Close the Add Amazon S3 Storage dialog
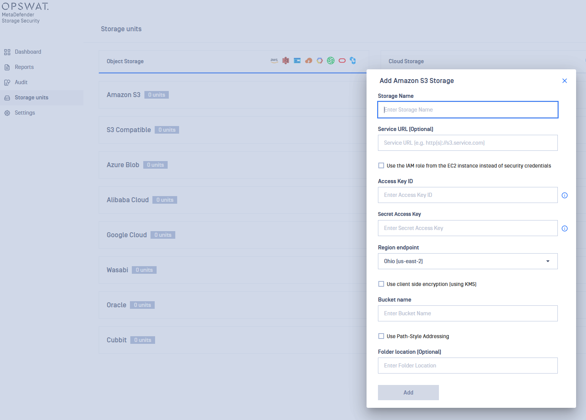Viewport: 586px width, 420px height. 565,81
